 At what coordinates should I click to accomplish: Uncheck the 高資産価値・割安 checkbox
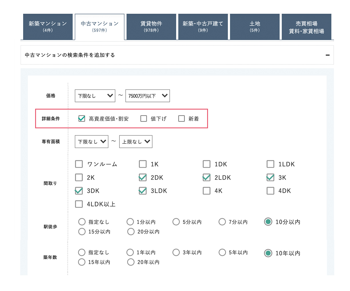coord(81,119)
